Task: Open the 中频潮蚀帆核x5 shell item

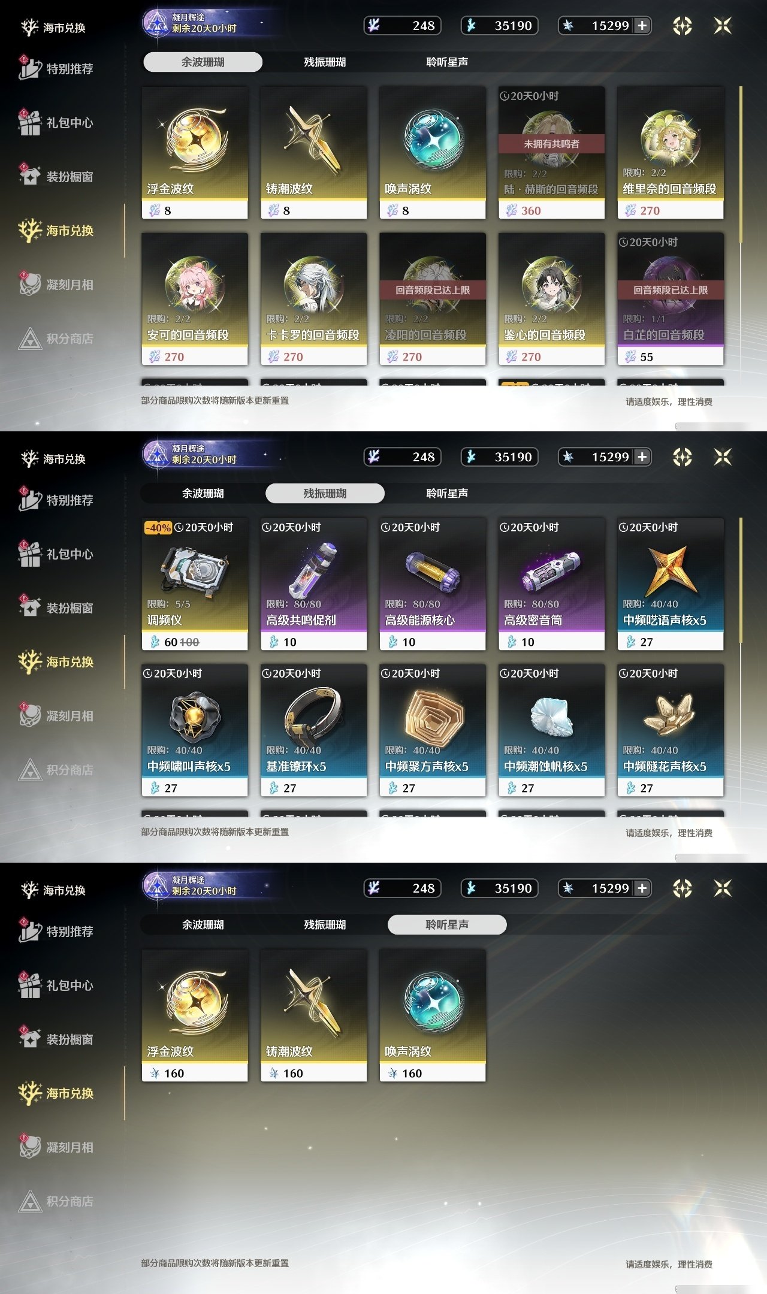Action: 551,730
